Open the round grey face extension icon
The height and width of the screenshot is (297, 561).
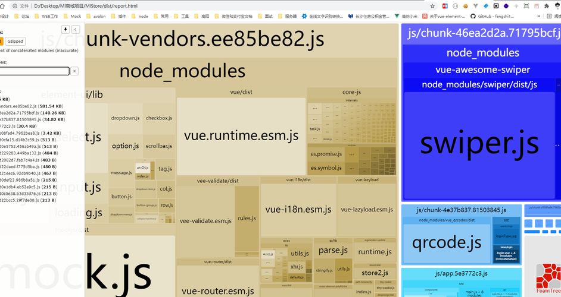click(x=455, y=6)
